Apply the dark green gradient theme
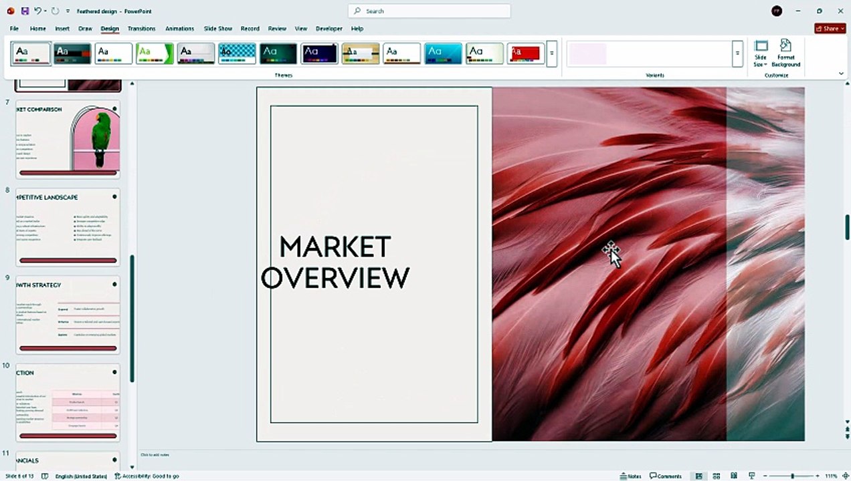 coord(278,53)
